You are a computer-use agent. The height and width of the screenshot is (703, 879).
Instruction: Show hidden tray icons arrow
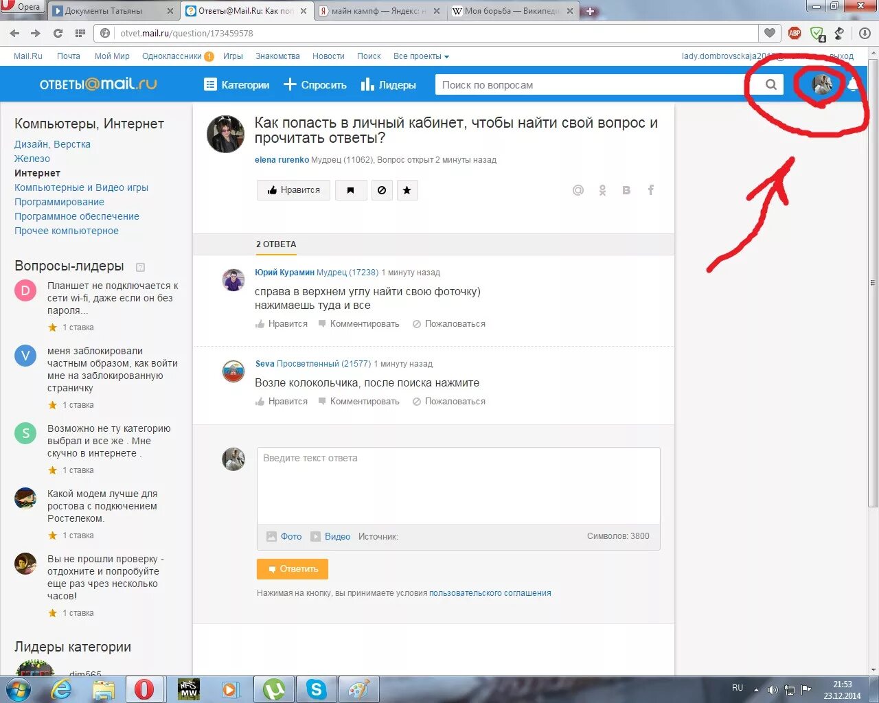click(756, 689)
